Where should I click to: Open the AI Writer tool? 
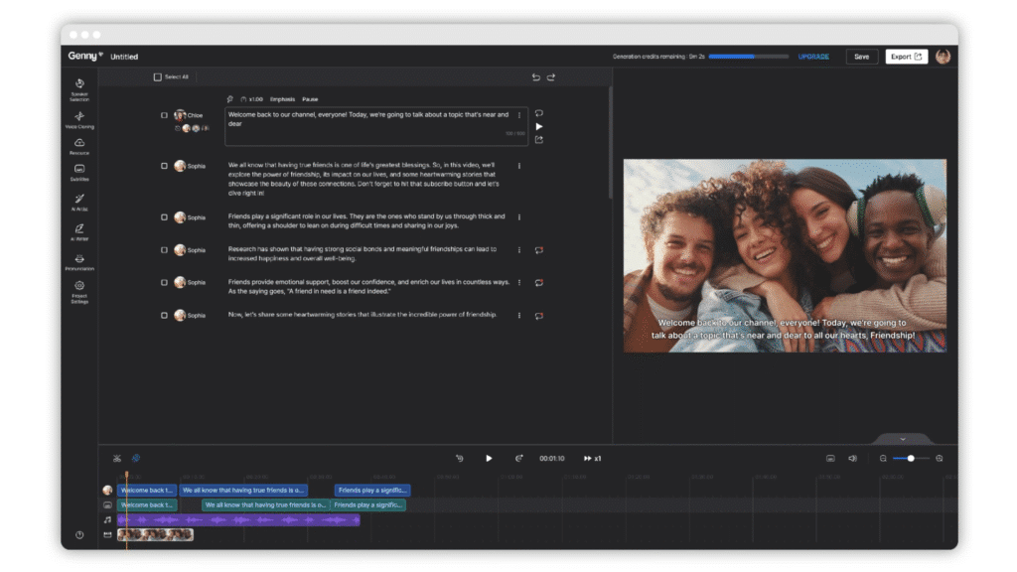(x=79, y=229)
